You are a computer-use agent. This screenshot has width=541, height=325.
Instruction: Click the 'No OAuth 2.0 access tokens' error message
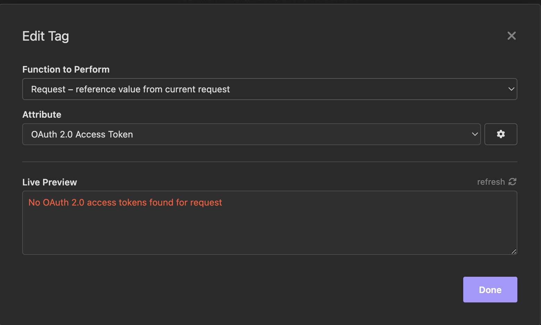click(x=125, y=202)
